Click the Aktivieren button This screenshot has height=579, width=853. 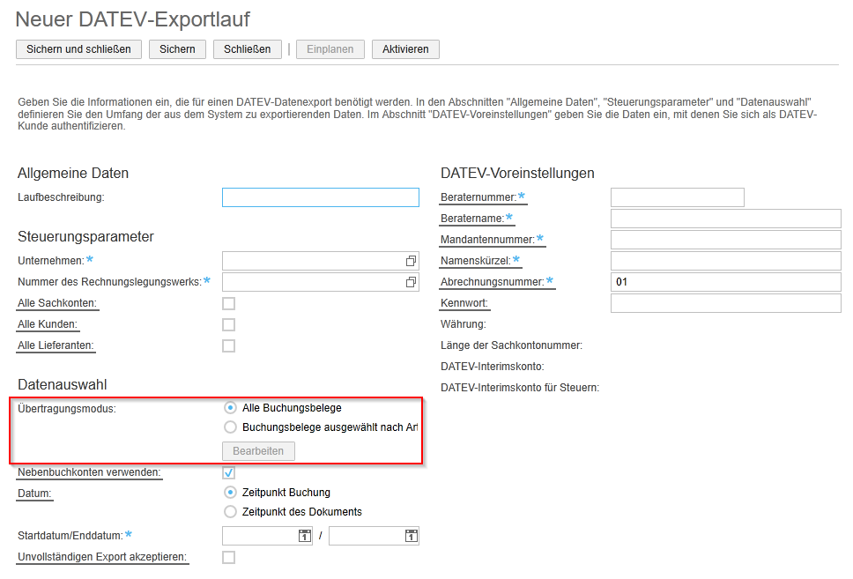tap(405, 49)
